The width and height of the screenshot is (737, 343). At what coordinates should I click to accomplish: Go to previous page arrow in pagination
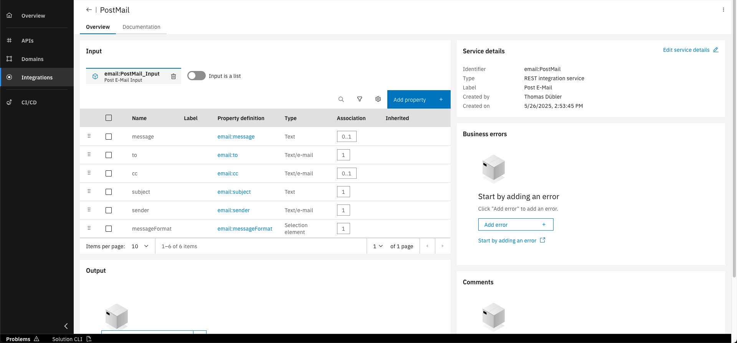pos(427,246)
